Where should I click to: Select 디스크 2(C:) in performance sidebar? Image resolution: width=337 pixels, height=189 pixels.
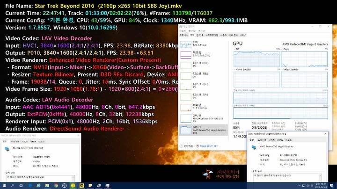(x=203, y=87)
